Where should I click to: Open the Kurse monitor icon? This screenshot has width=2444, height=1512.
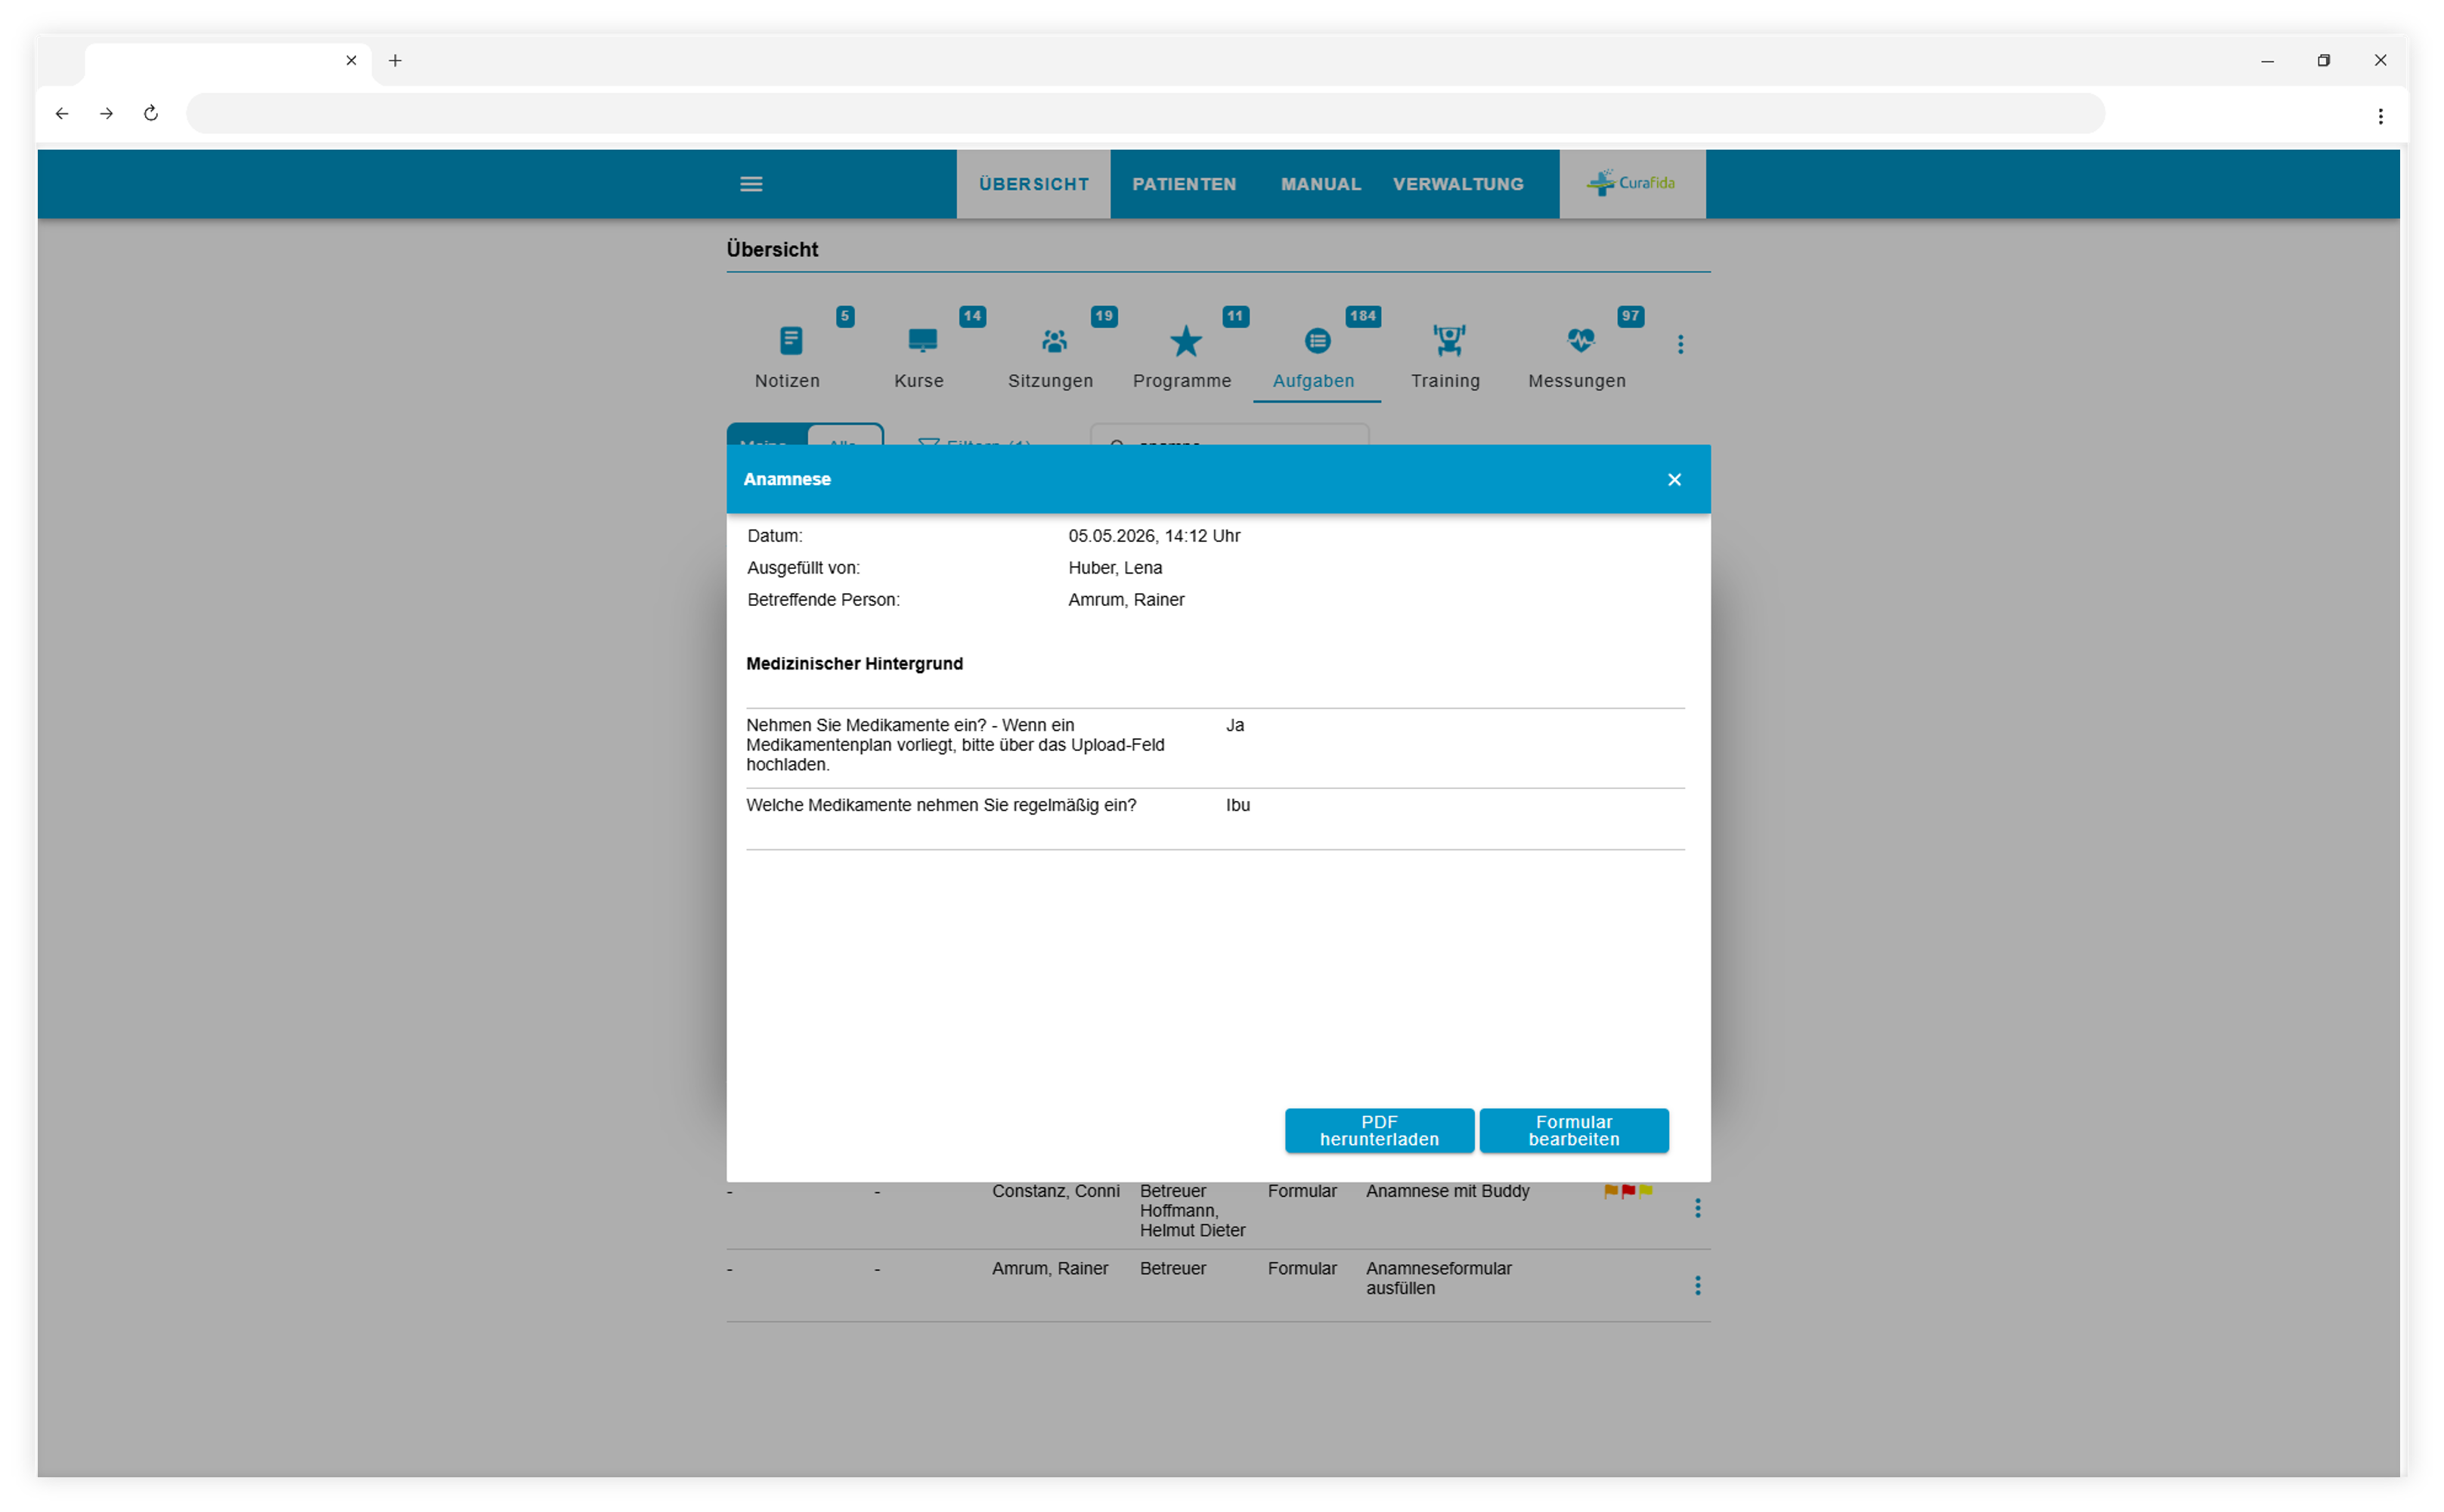pos(922,341)
